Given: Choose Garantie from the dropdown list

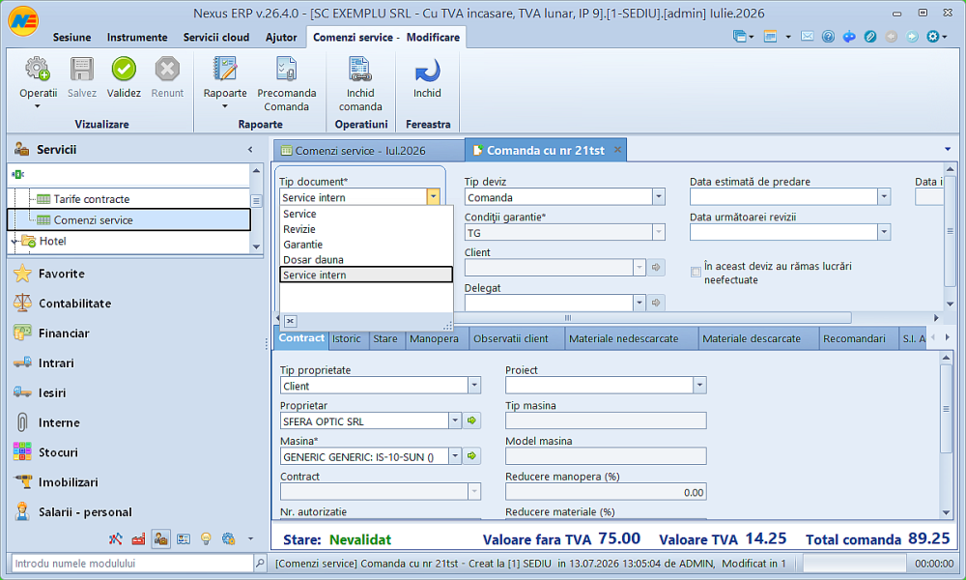Looking at the screenshot, I should pyautogui.click(x=366, y=244).
